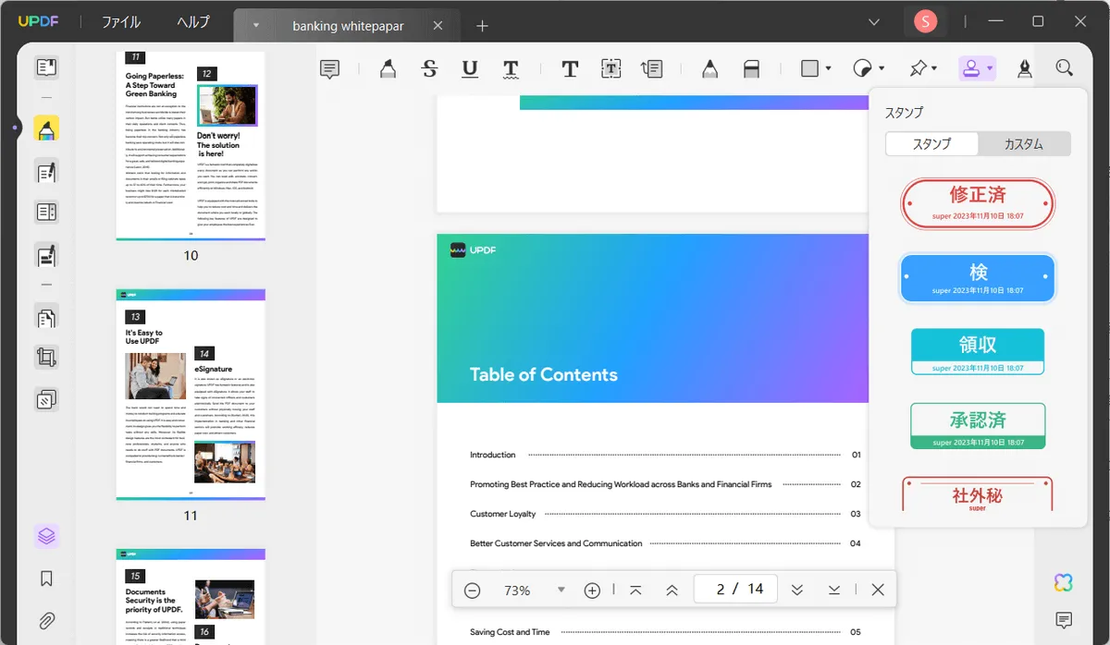Open the Reader mode icon in left sidebar

[x=46, y=67]
